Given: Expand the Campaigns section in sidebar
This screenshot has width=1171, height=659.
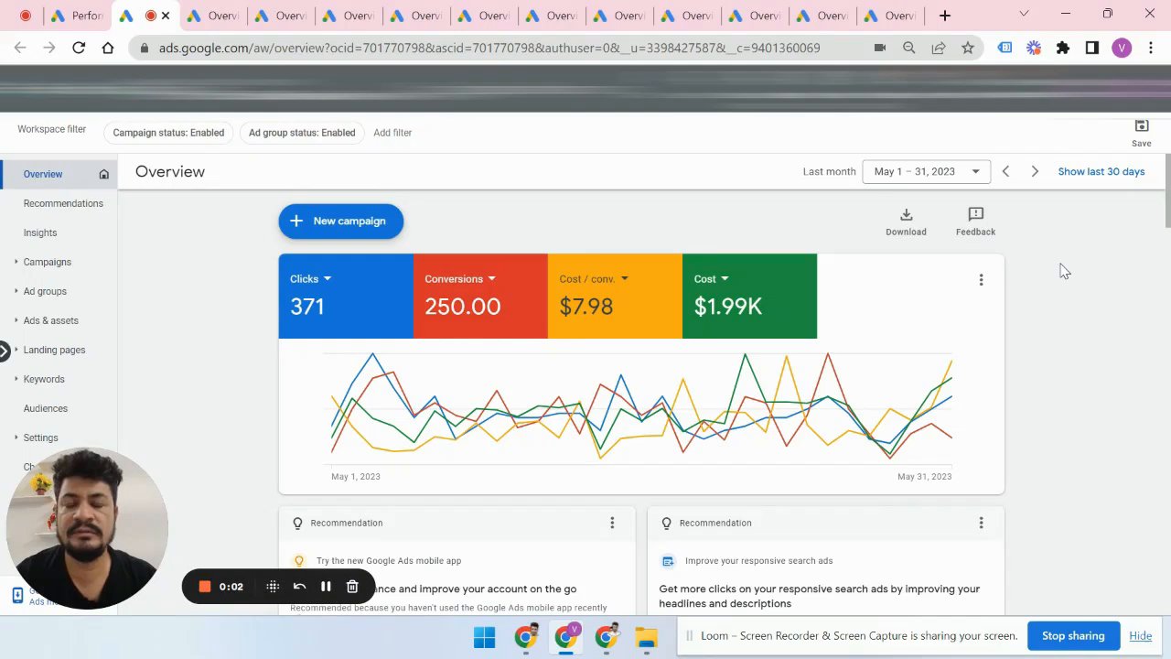Looking at the screenshot, I should (16, 262).
